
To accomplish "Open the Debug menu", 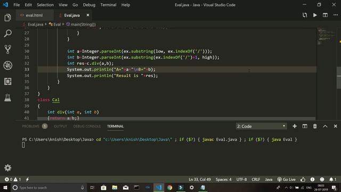I will coord(89,5).
